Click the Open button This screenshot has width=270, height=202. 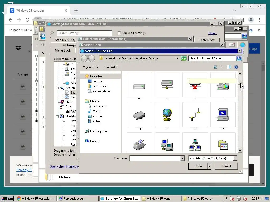pos(198,166)
